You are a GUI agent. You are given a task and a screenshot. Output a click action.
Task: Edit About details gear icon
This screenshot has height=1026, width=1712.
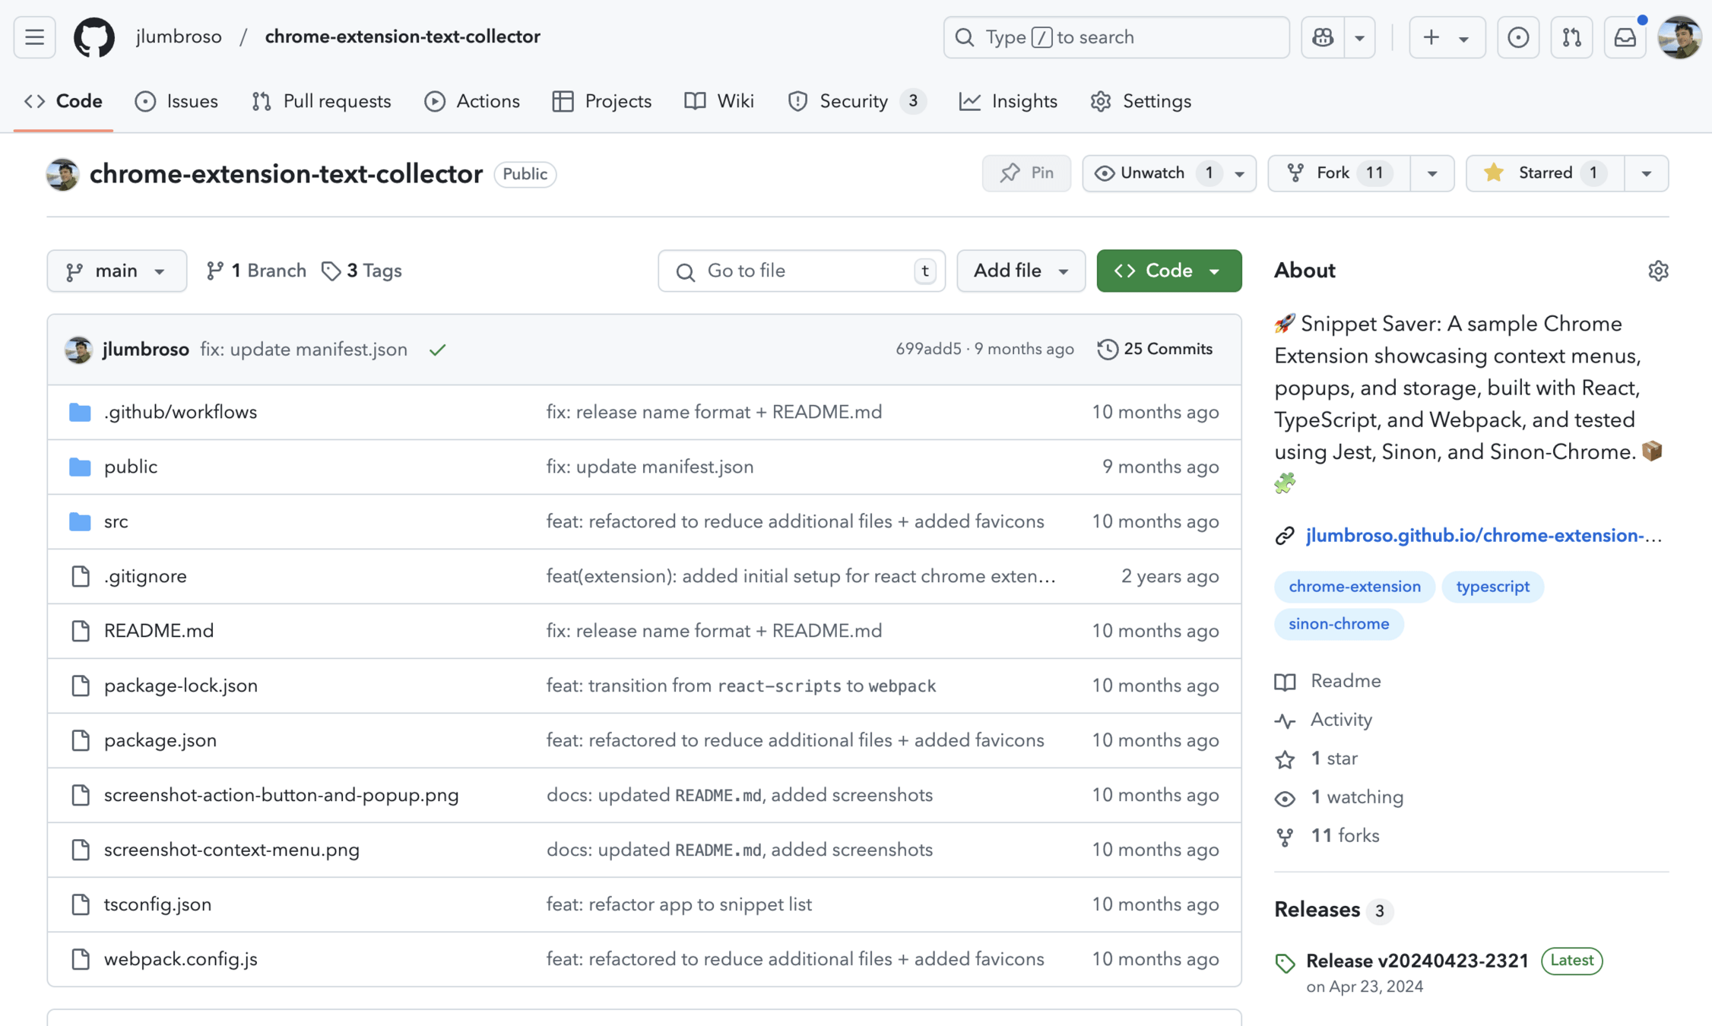[x=1658, y=271]
